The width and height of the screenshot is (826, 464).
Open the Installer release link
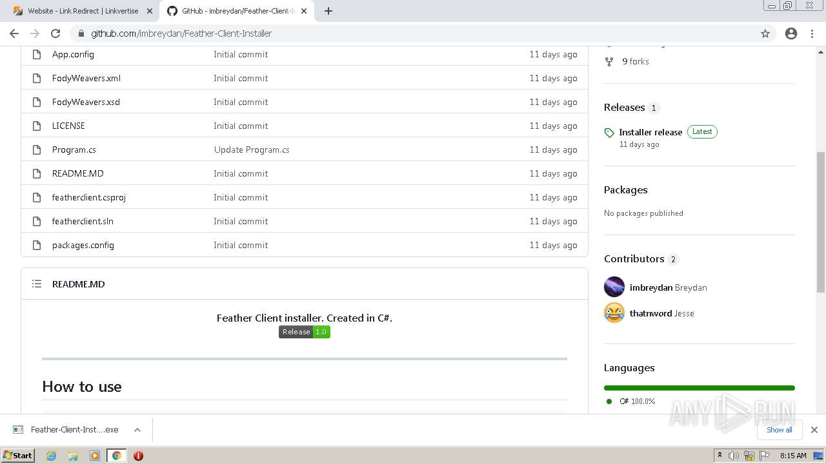[x=650, y=132]
